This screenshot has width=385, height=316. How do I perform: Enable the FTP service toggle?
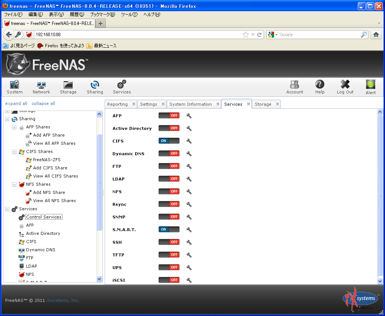tap(169, 166)
